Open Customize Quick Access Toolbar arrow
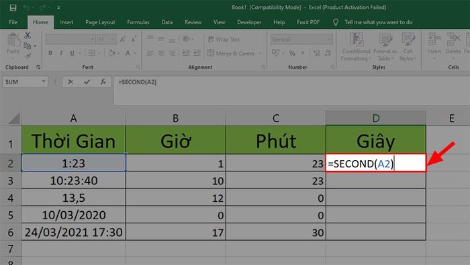470x265 pixels. click(58, 8)
